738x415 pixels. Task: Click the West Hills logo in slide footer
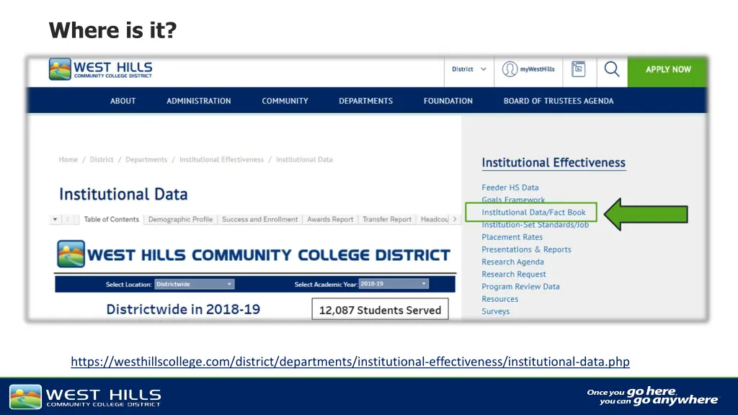(x=85, y=397)
